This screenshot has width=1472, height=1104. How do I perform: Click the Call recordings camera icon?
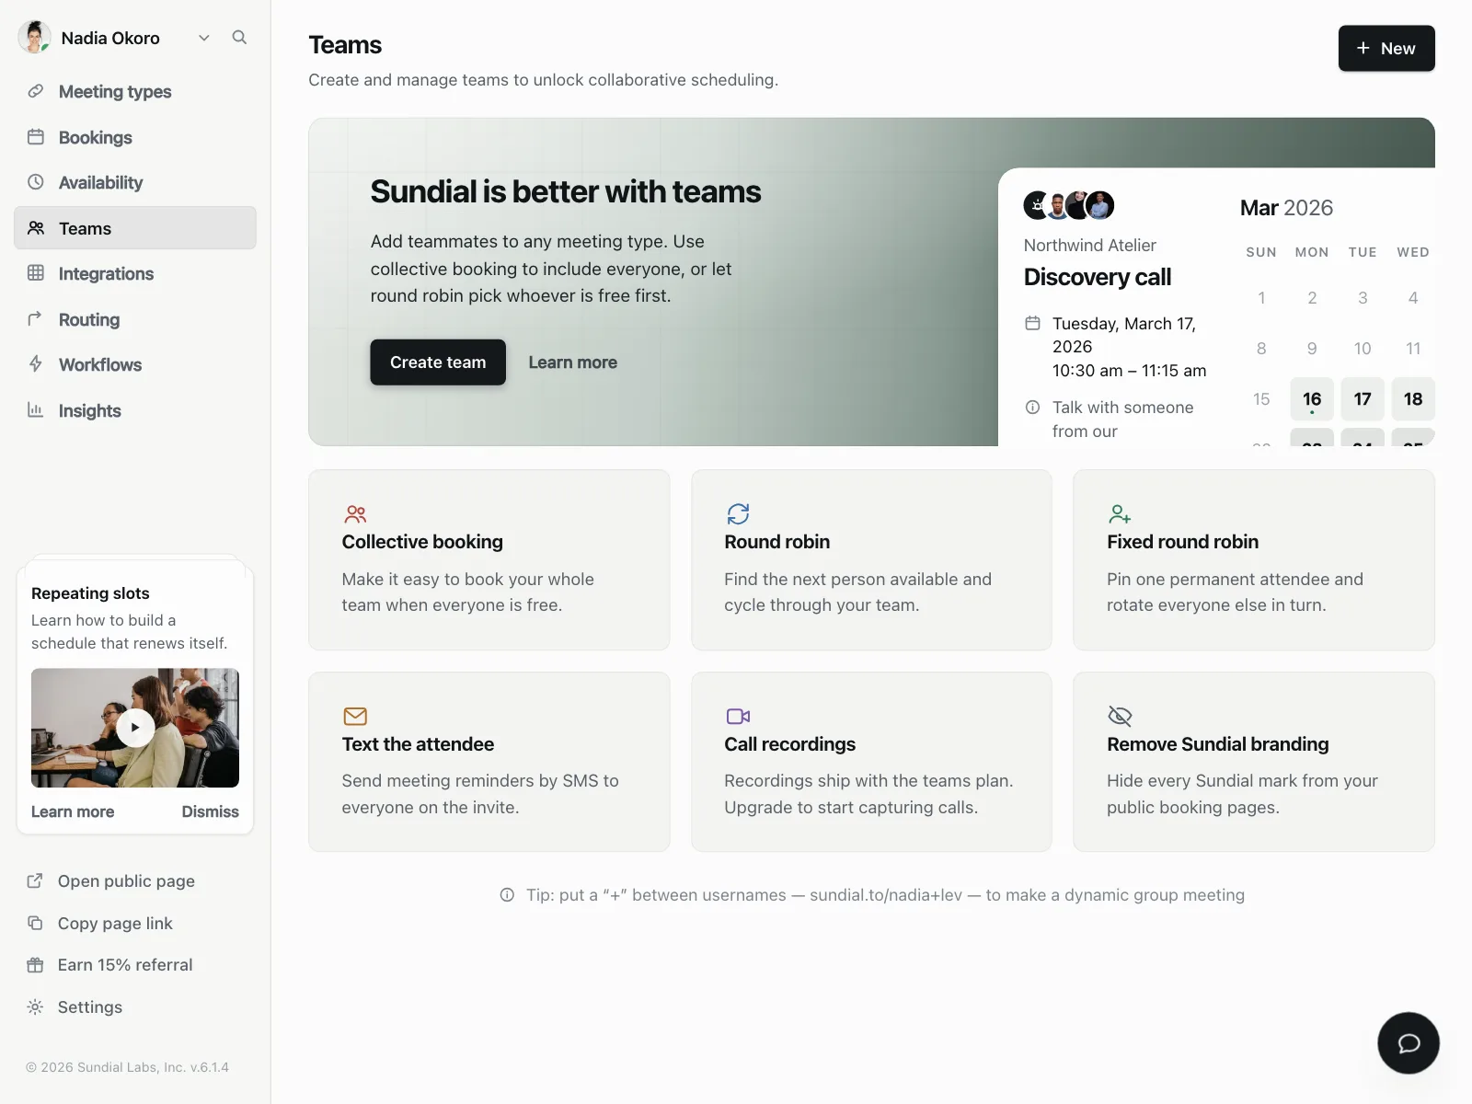pos(738,716)
